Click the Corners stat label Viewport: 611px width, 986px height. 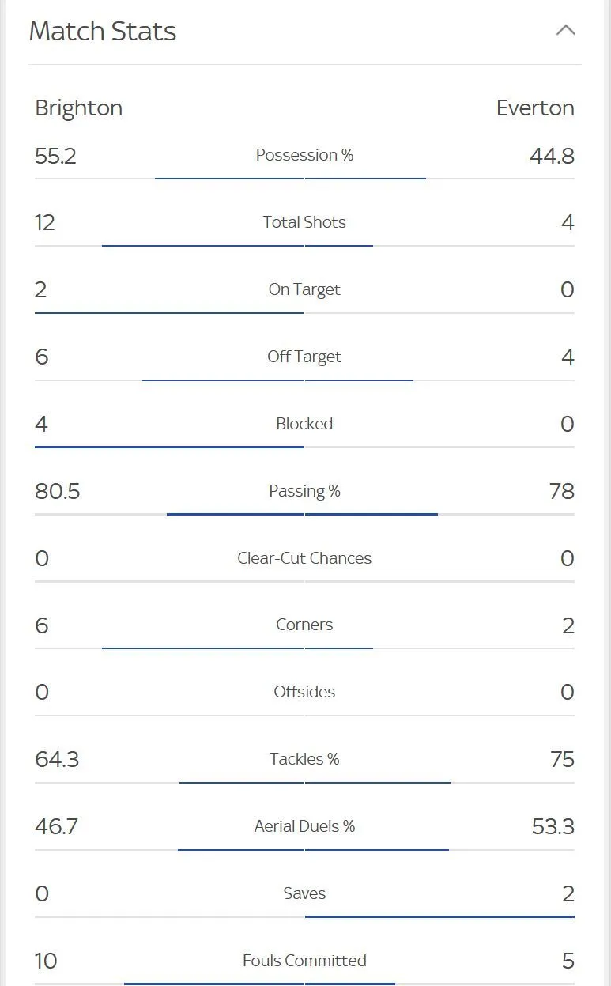click(304, 625)
